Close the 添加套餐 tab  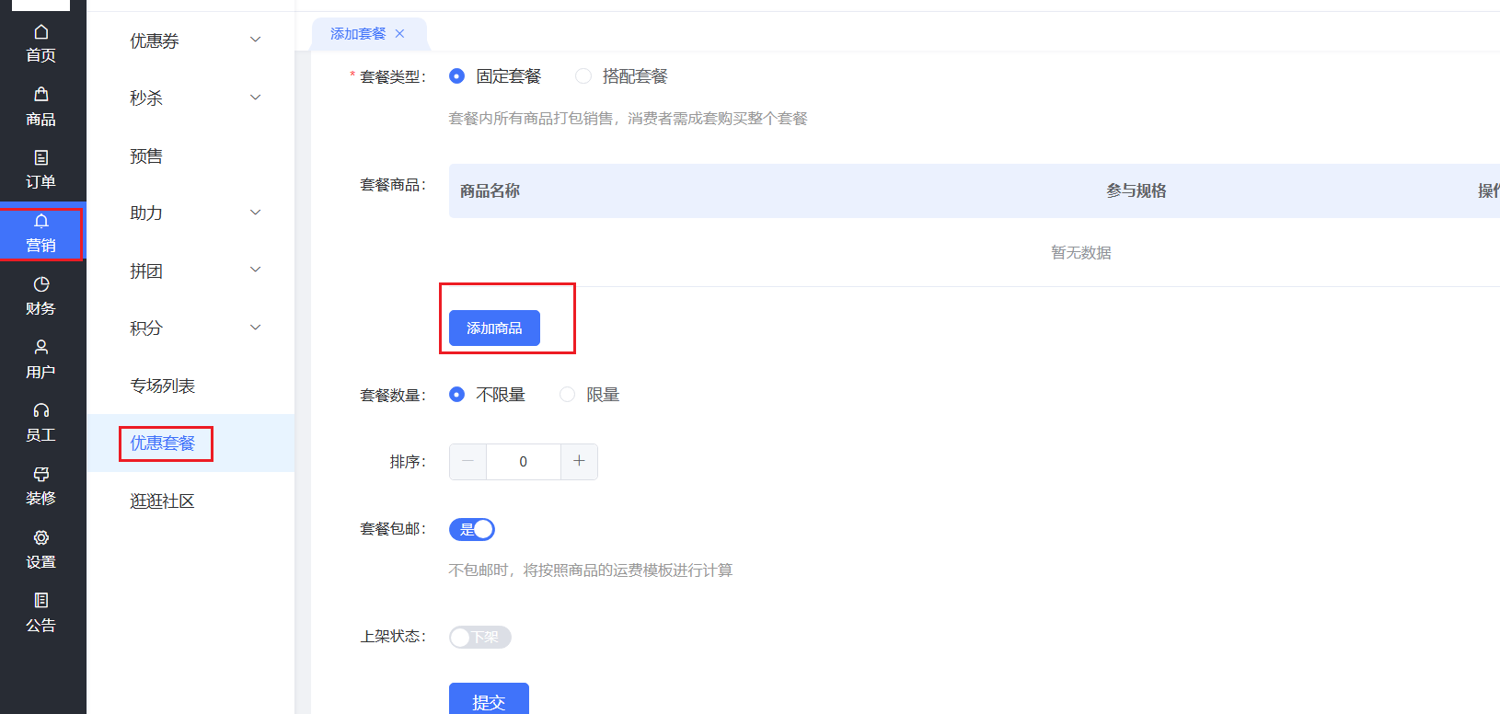pyautogui.click(x=399, y=34)
